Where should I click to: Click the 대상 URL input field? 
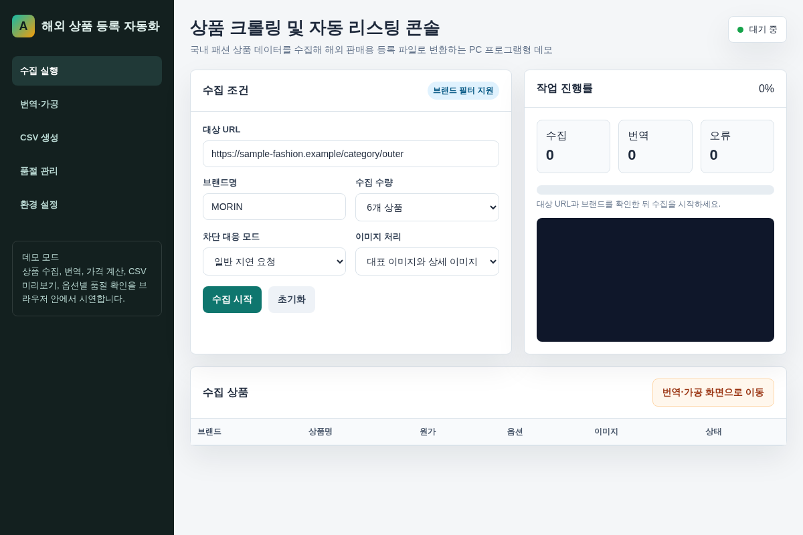(351, 154)
